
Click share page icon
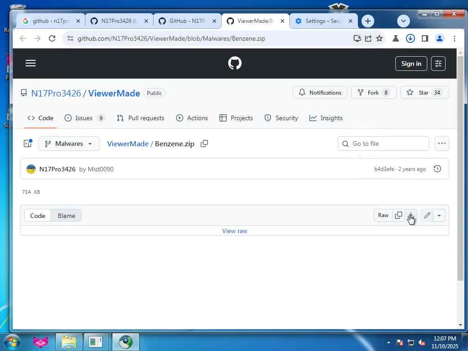coord(368,38)
